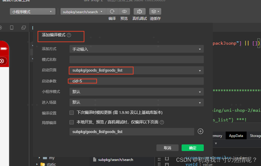Open the 添加方式 手动输入 dropdown
This screenshot has height=166, width=261.
tap(136, 49)
